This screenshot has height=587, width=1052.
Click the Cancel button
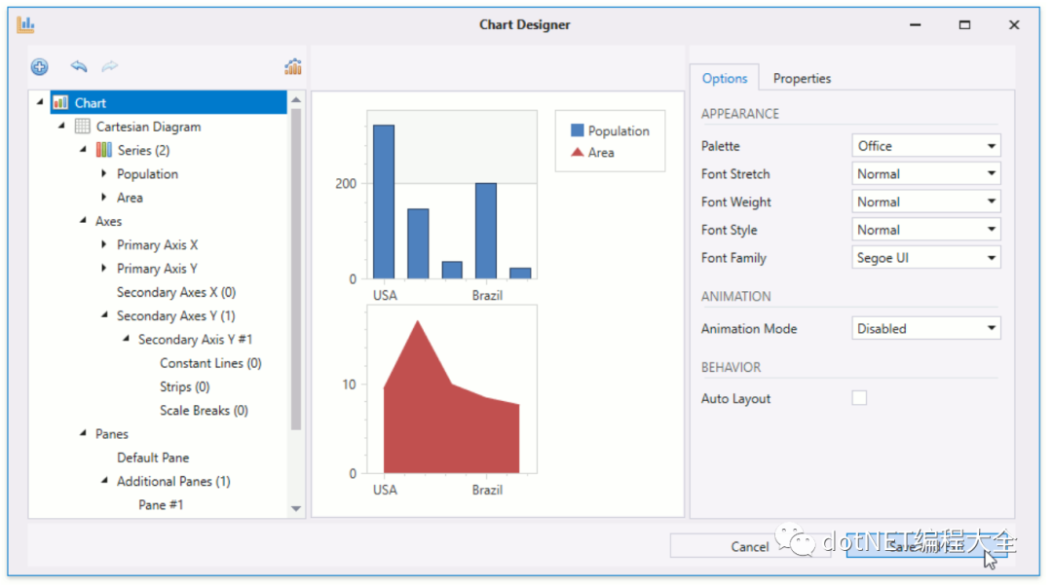[750, 546]
